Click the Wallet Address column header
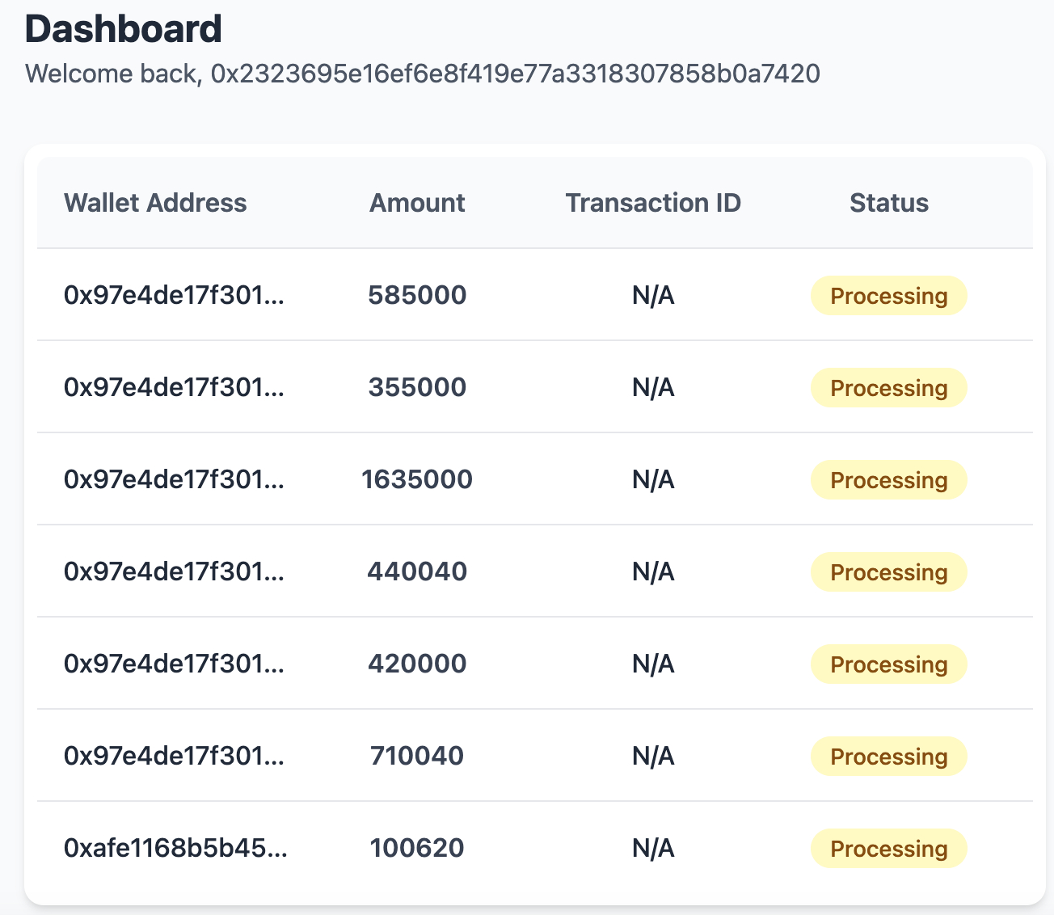1054x915 pixels. click(x=155, y=203)
